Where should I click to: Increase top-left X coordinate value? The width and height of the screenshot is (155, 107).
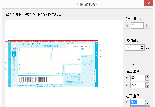(x=147, y=76)
